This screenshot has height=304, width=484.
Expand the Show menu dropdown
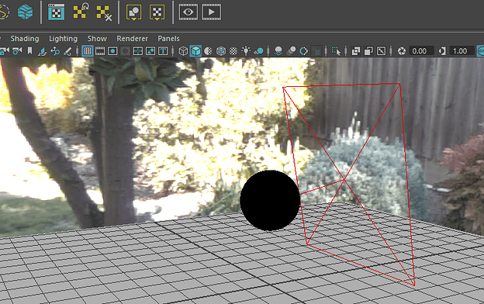pyautogui.click(x=97, y=39)
